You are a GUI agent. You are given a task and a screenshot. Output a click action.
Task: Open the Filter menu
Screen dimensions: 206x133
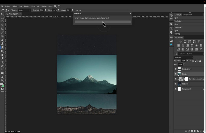click(x=33, y=6)
